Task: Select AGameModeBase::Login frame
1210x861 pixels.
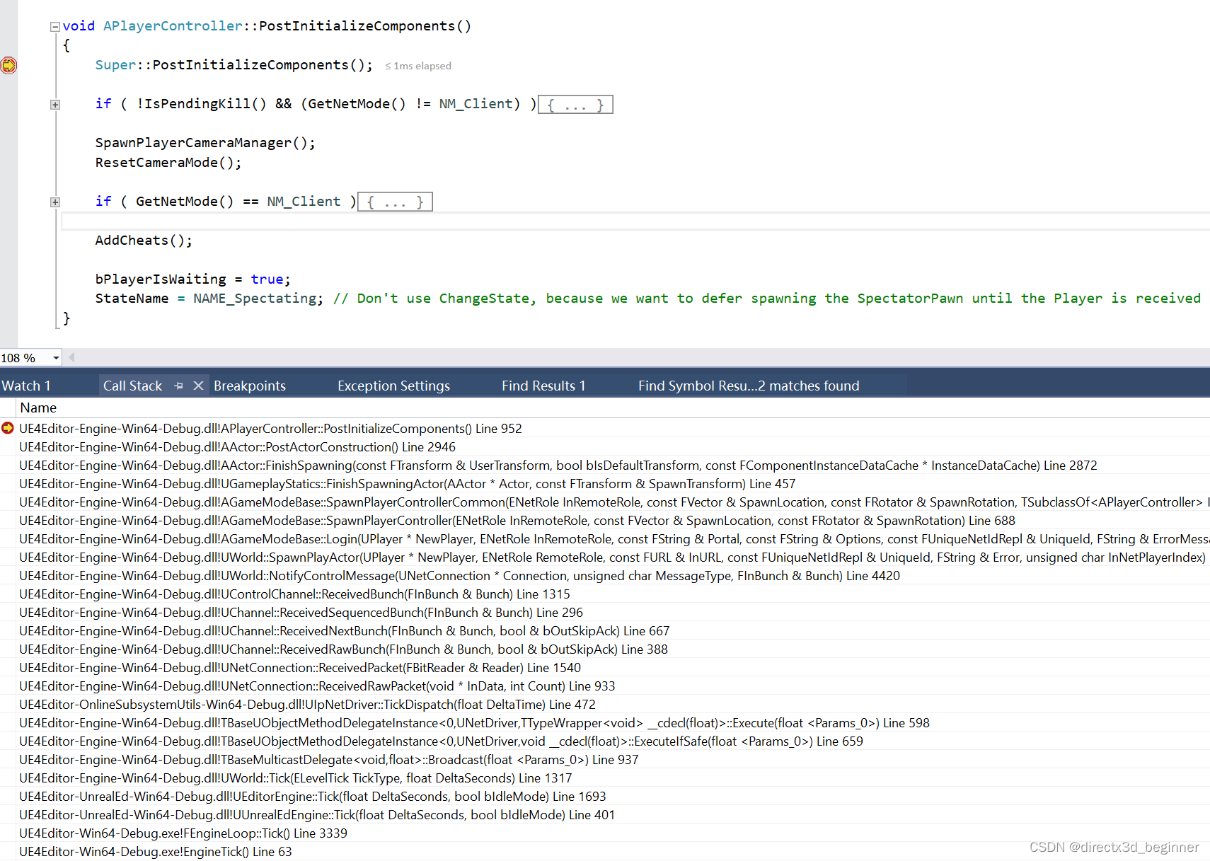Action: point(613,538)
